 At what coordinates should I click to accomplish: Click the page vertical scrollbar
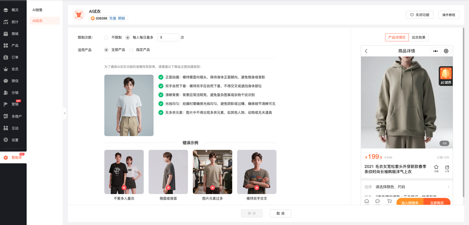463,112
